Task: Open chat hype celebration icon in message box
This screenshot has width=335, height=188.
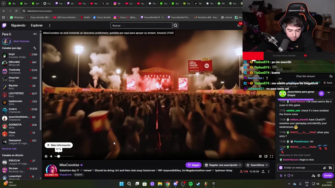Action: [x=325, y=168]
